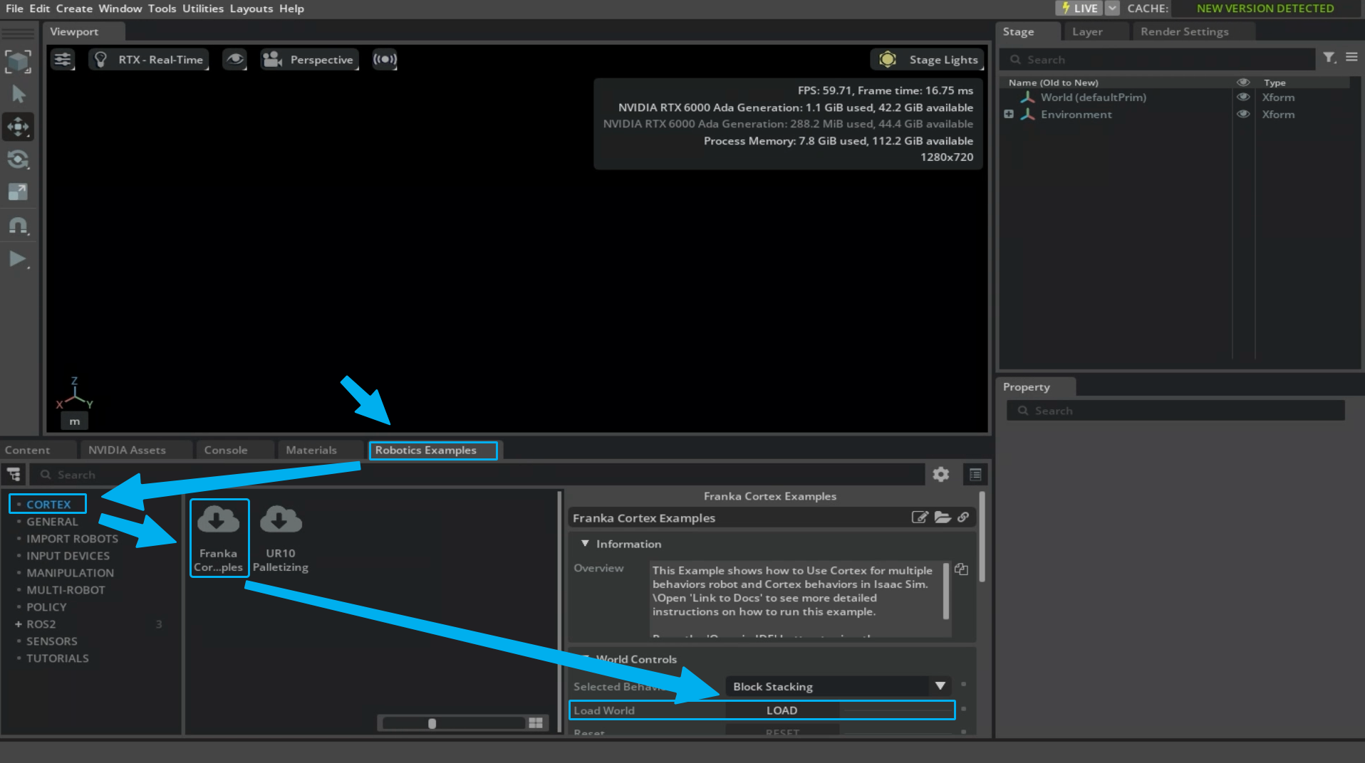Activate the Scale tool
The image size is (1365, 763).
[x=19, y=192]
